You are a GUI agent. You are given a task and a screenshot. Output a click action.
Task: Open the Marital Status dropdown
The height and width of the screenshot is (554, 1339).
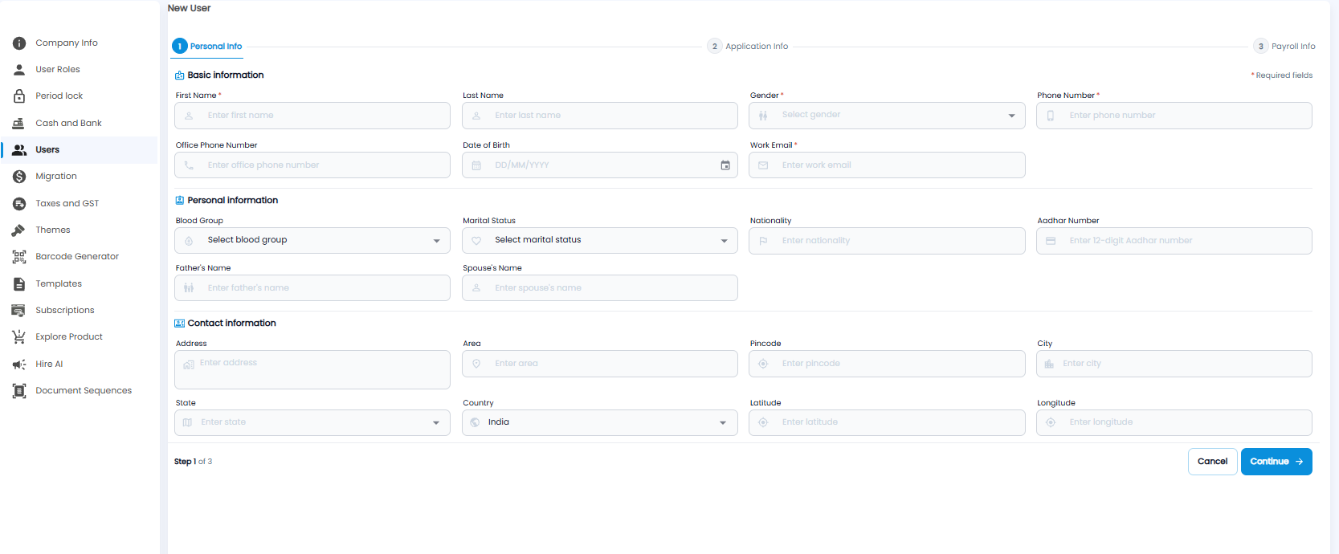(600, 241)
